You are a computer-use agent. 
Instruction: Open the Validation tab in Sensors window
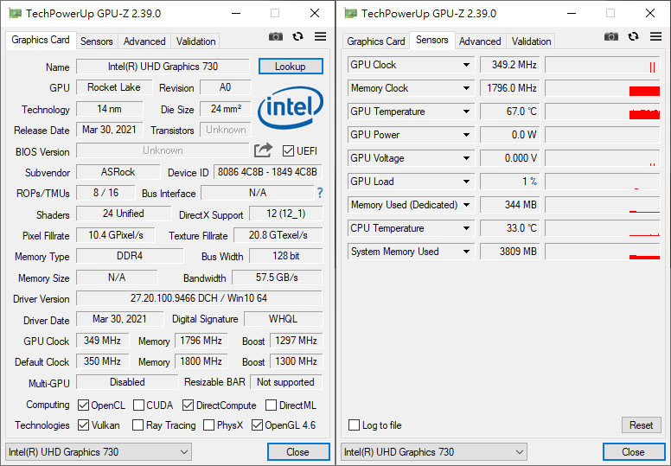531,41
